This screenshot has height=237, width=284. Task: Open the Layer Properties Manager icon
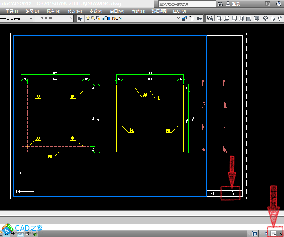[x=80, y=18]
